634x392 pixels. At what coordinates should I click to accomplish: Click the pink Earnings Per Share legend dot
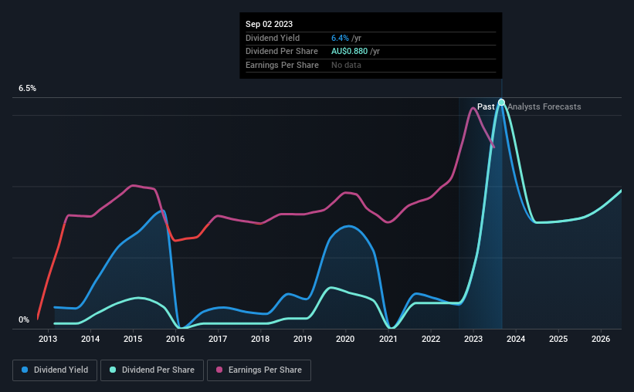219,370
